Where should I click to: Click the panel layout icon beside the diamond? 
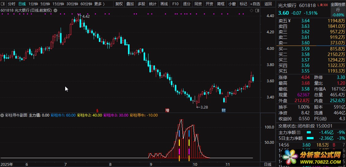coord(256,10)
